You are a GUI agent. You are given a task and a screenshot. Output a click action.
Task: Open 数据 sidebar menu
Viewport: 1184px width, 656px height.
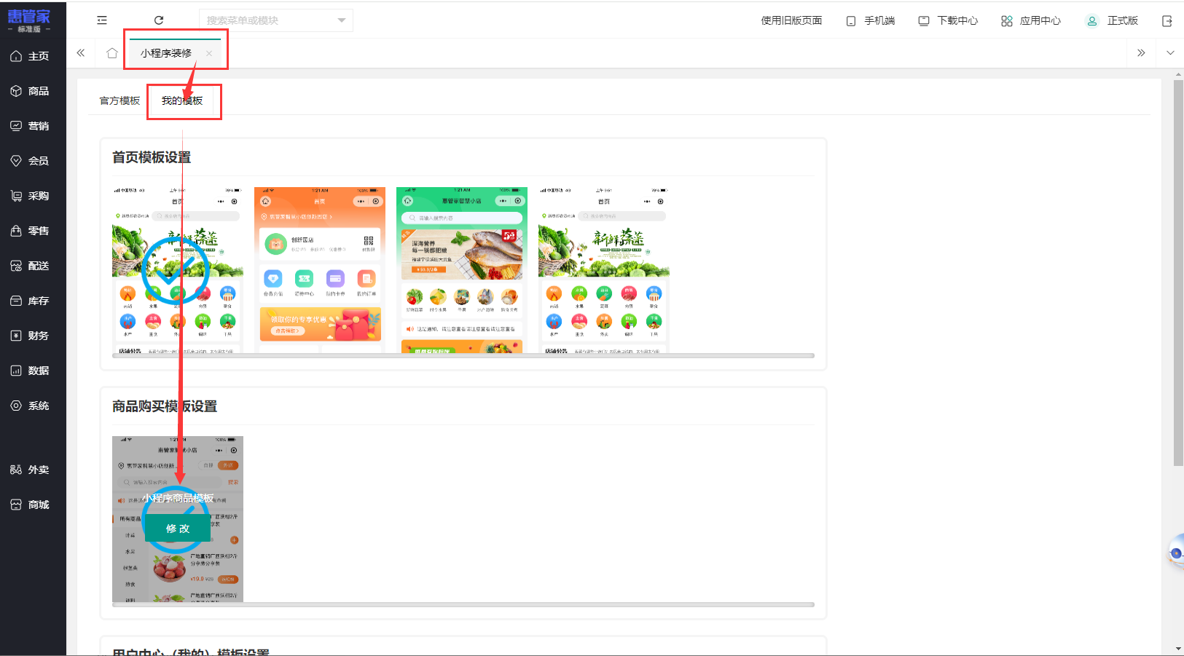coord(33,371)
